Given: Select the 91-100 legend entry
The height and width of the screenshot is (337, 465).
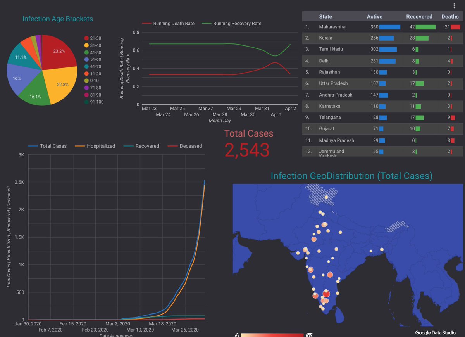Looking at the screenshot, I should pos(94,102).
